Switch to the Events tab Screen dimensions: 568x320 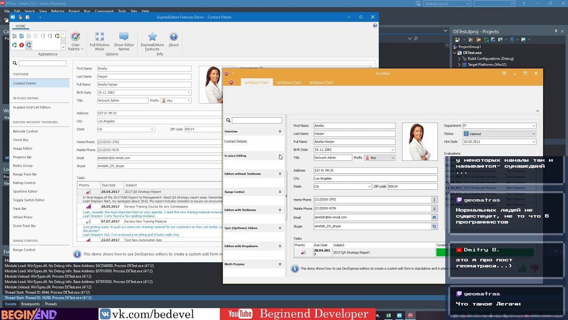11,304
